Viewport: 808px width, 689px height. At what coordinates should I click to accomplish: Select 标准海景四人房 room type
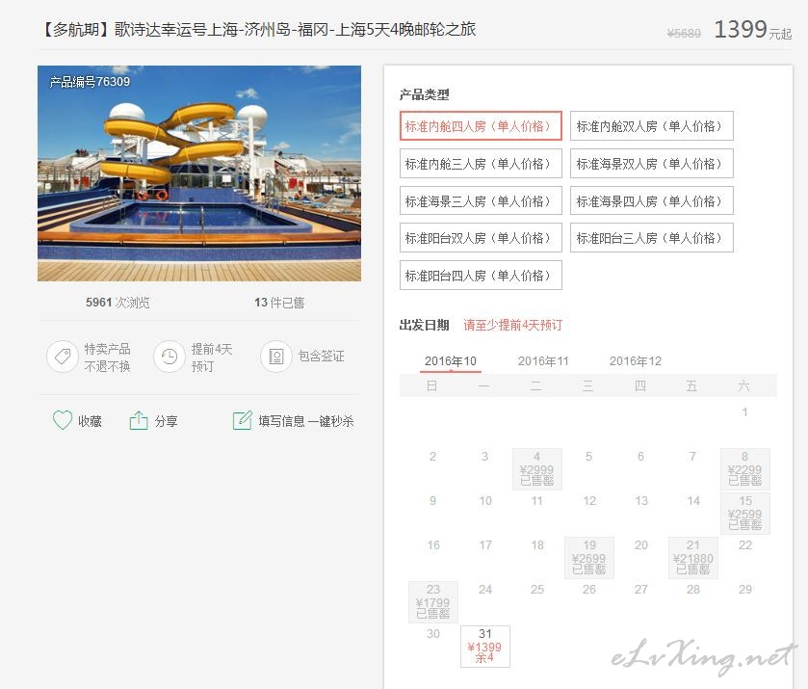651,200
